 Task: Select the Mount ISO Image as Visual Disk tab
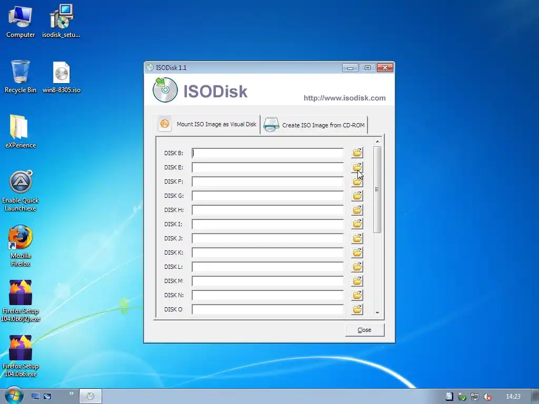pos(207,124)
